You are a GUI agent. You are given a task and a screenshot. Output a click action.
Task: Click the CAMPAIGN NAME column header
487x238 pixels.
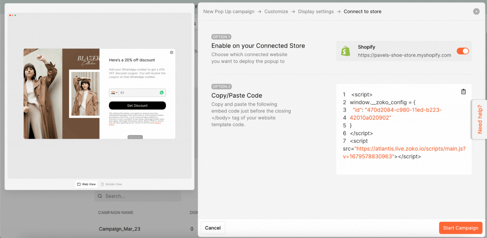[x=116, y=213]
